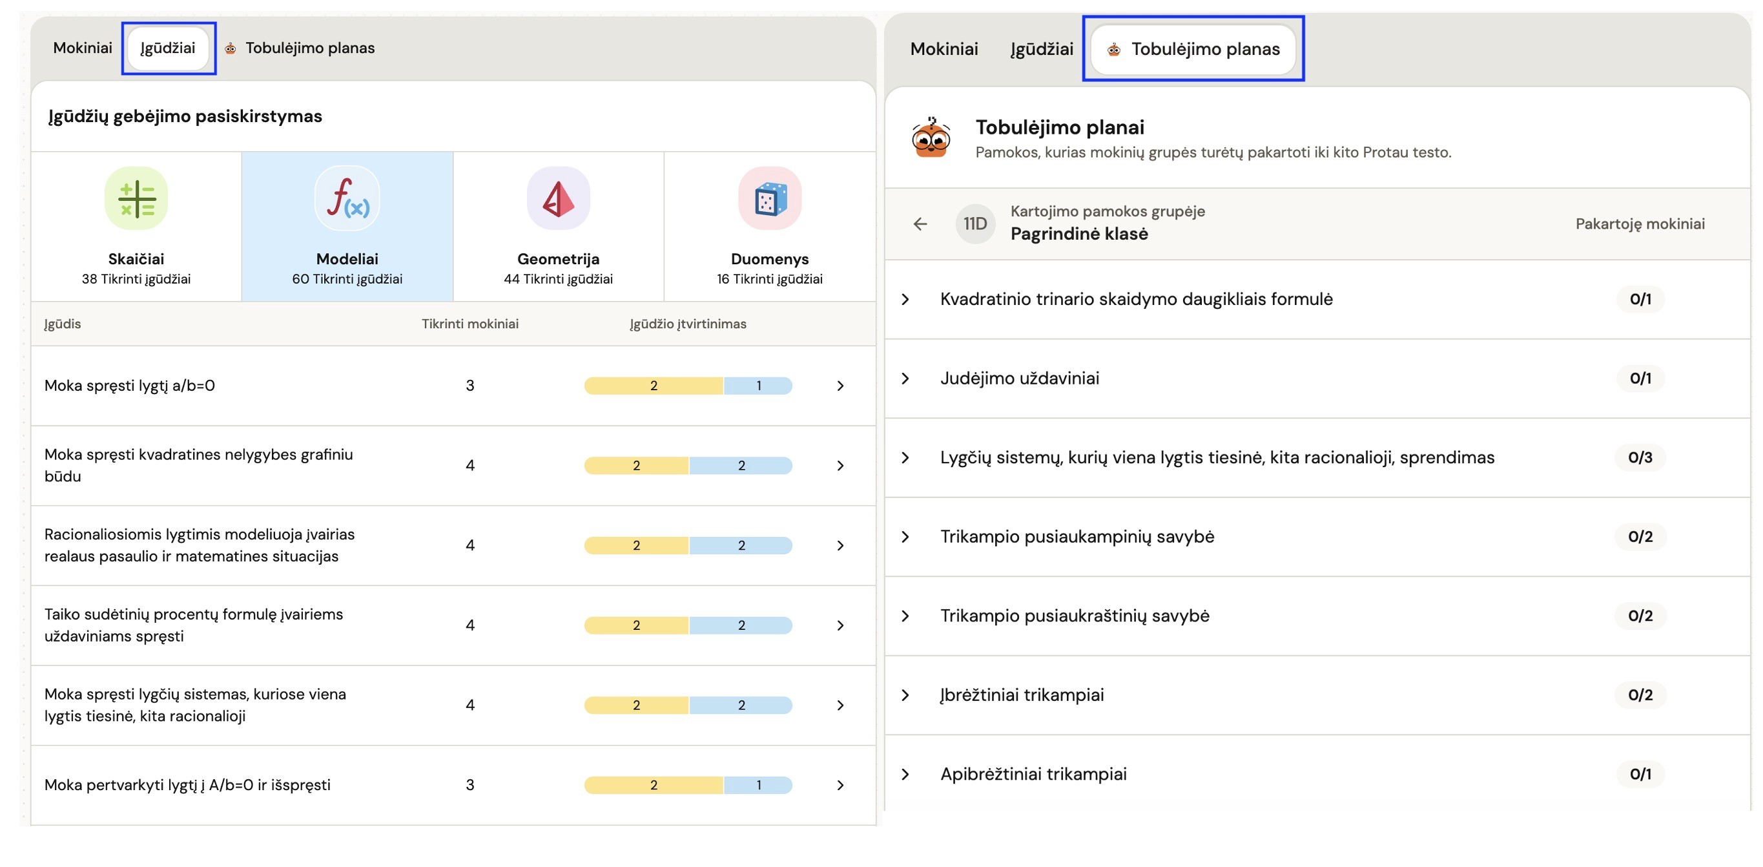Select the Skaičiai category icon
This screenshot has width=1763, height=867.
pyautogui.click(x=136, y=198)
